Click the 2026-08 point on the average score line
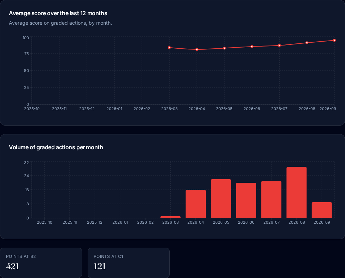This screenshot has height=278, width=345. tap(307, 43)
